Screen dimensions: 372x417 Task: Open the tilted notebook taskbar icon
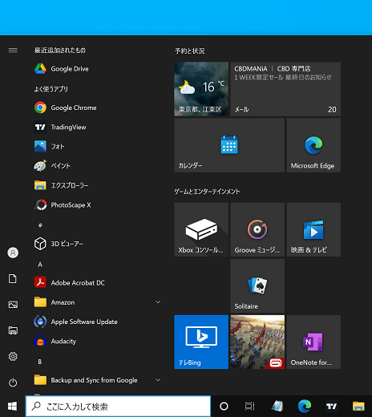(x=277, y=407)
